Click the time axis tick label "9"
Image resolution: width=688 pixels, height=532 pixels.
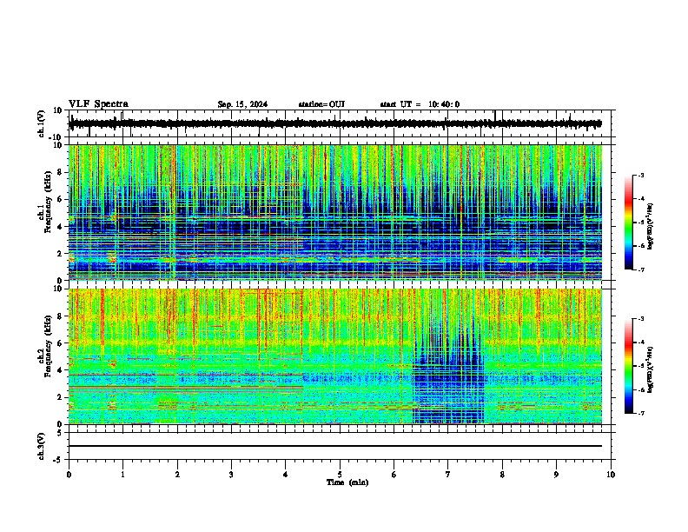coord(556,475)
